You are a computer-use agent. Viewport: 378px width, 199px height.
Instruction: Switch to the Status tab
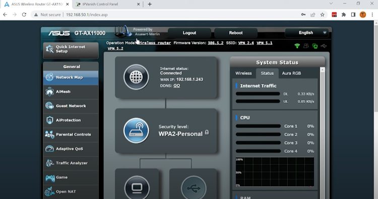click(x=267, y=73)
